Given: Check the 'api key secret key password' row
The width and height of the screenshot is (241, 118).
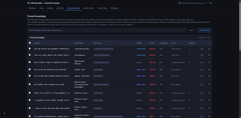Looking at the screenshot, I should 30,49.
